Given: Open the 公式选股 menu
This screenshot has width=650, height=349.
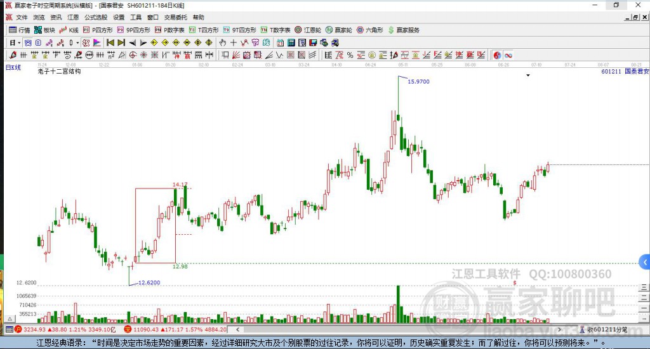Looking at the screenshot, I should pyautogui.click(x=96, y=17).
